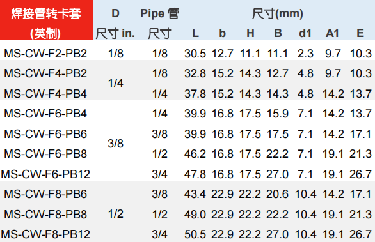Click the 尺寸(mm) column group header
375x242 pixels.
coord(278,13)
